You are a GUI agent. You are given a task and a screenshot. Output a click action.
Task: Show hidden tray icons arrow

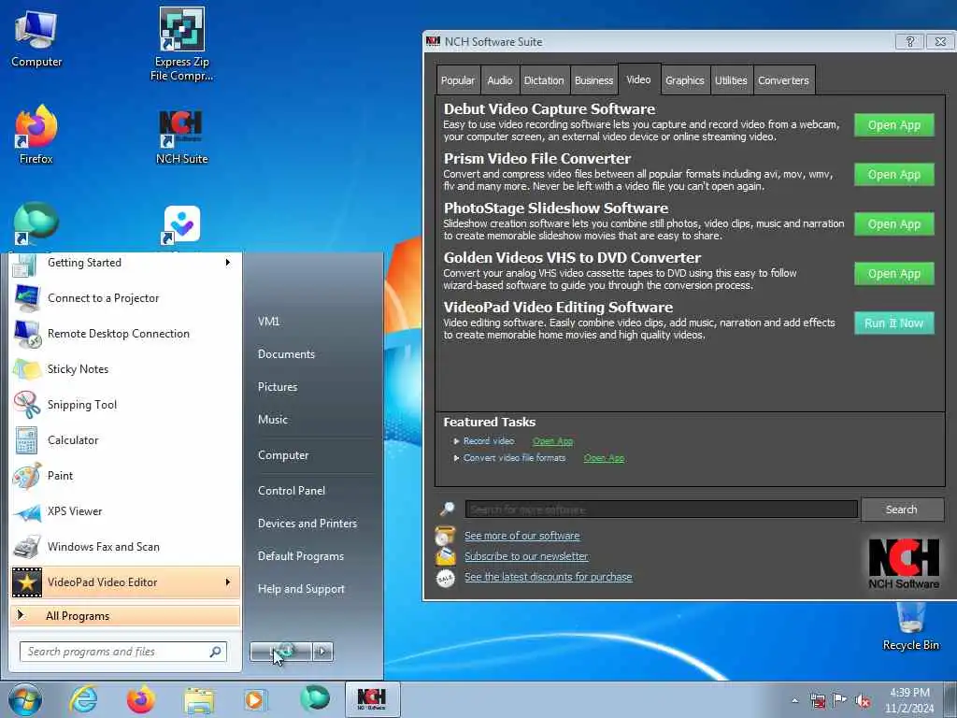(x=794, y=700)
